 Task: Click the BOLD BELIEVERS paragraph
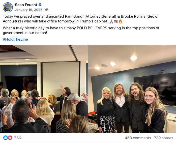[81, 30]
